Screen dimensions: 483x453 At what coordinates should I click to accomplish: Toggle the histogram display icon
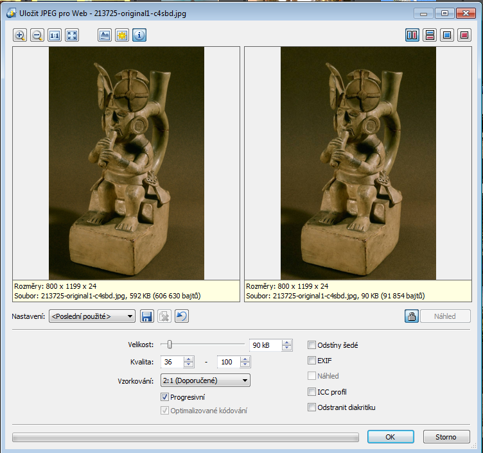pyautogui.click(x=105, y=35)
